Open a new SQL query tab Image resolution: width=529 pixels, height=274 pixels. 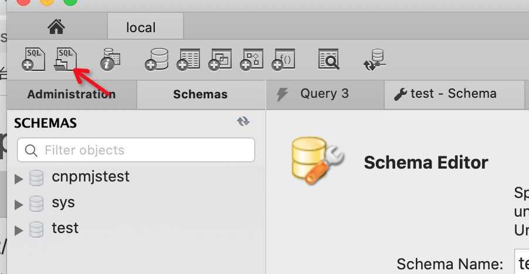click(33, 60)
